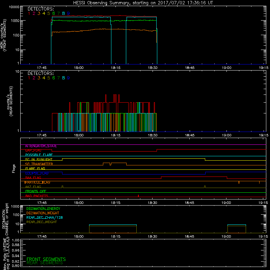Viewport: 270px width, 270px height.
Task: Select detector 4 in the rear segments legend
Action: (x=44, y=78)
